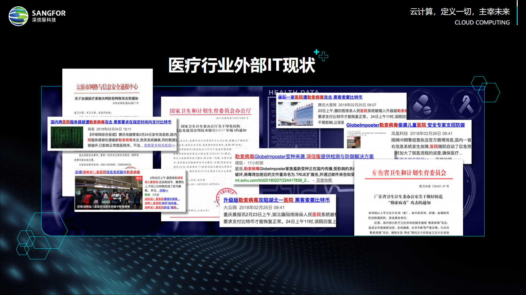Viewport: 526px width, 295px height.
Task: Click the header 国家卫生和计划生育委员会办公厅
Action: click(210, 111)
